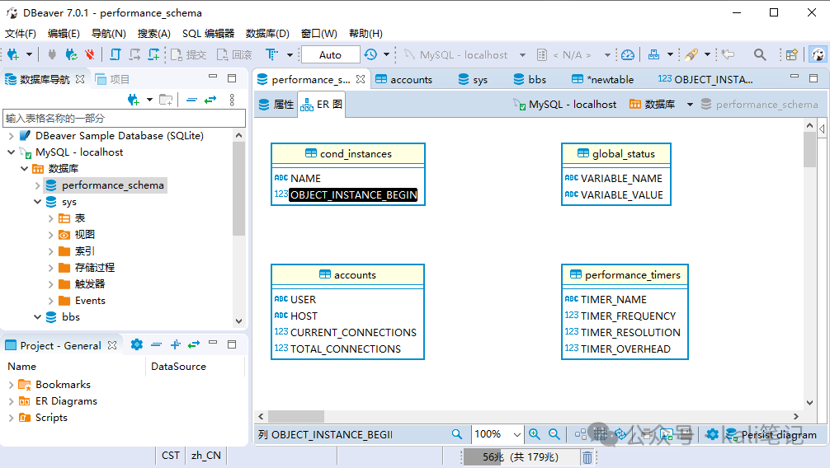Click the Persist diagram button
Viewport: 830px width, 468px height.
(771, 435)
